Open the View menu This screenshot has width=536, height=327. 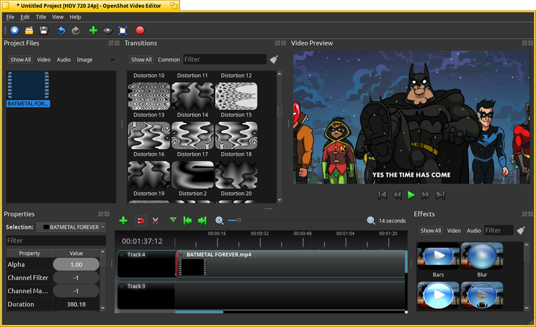58,17
